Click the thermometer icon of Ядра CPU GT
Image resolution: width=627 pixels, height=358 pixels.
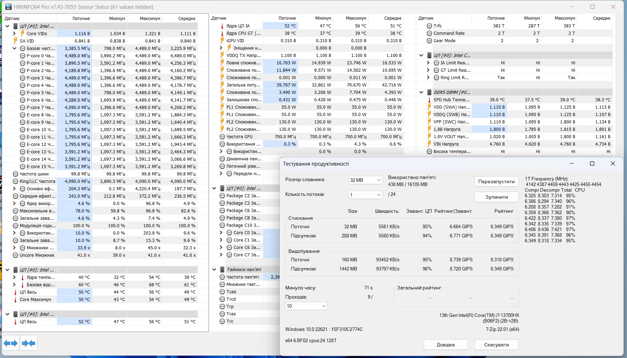tap(222, 33)
